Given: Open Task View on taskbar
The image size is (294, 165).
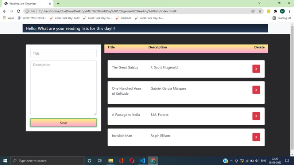Looking at the screenshot, I should click(100, 161).
